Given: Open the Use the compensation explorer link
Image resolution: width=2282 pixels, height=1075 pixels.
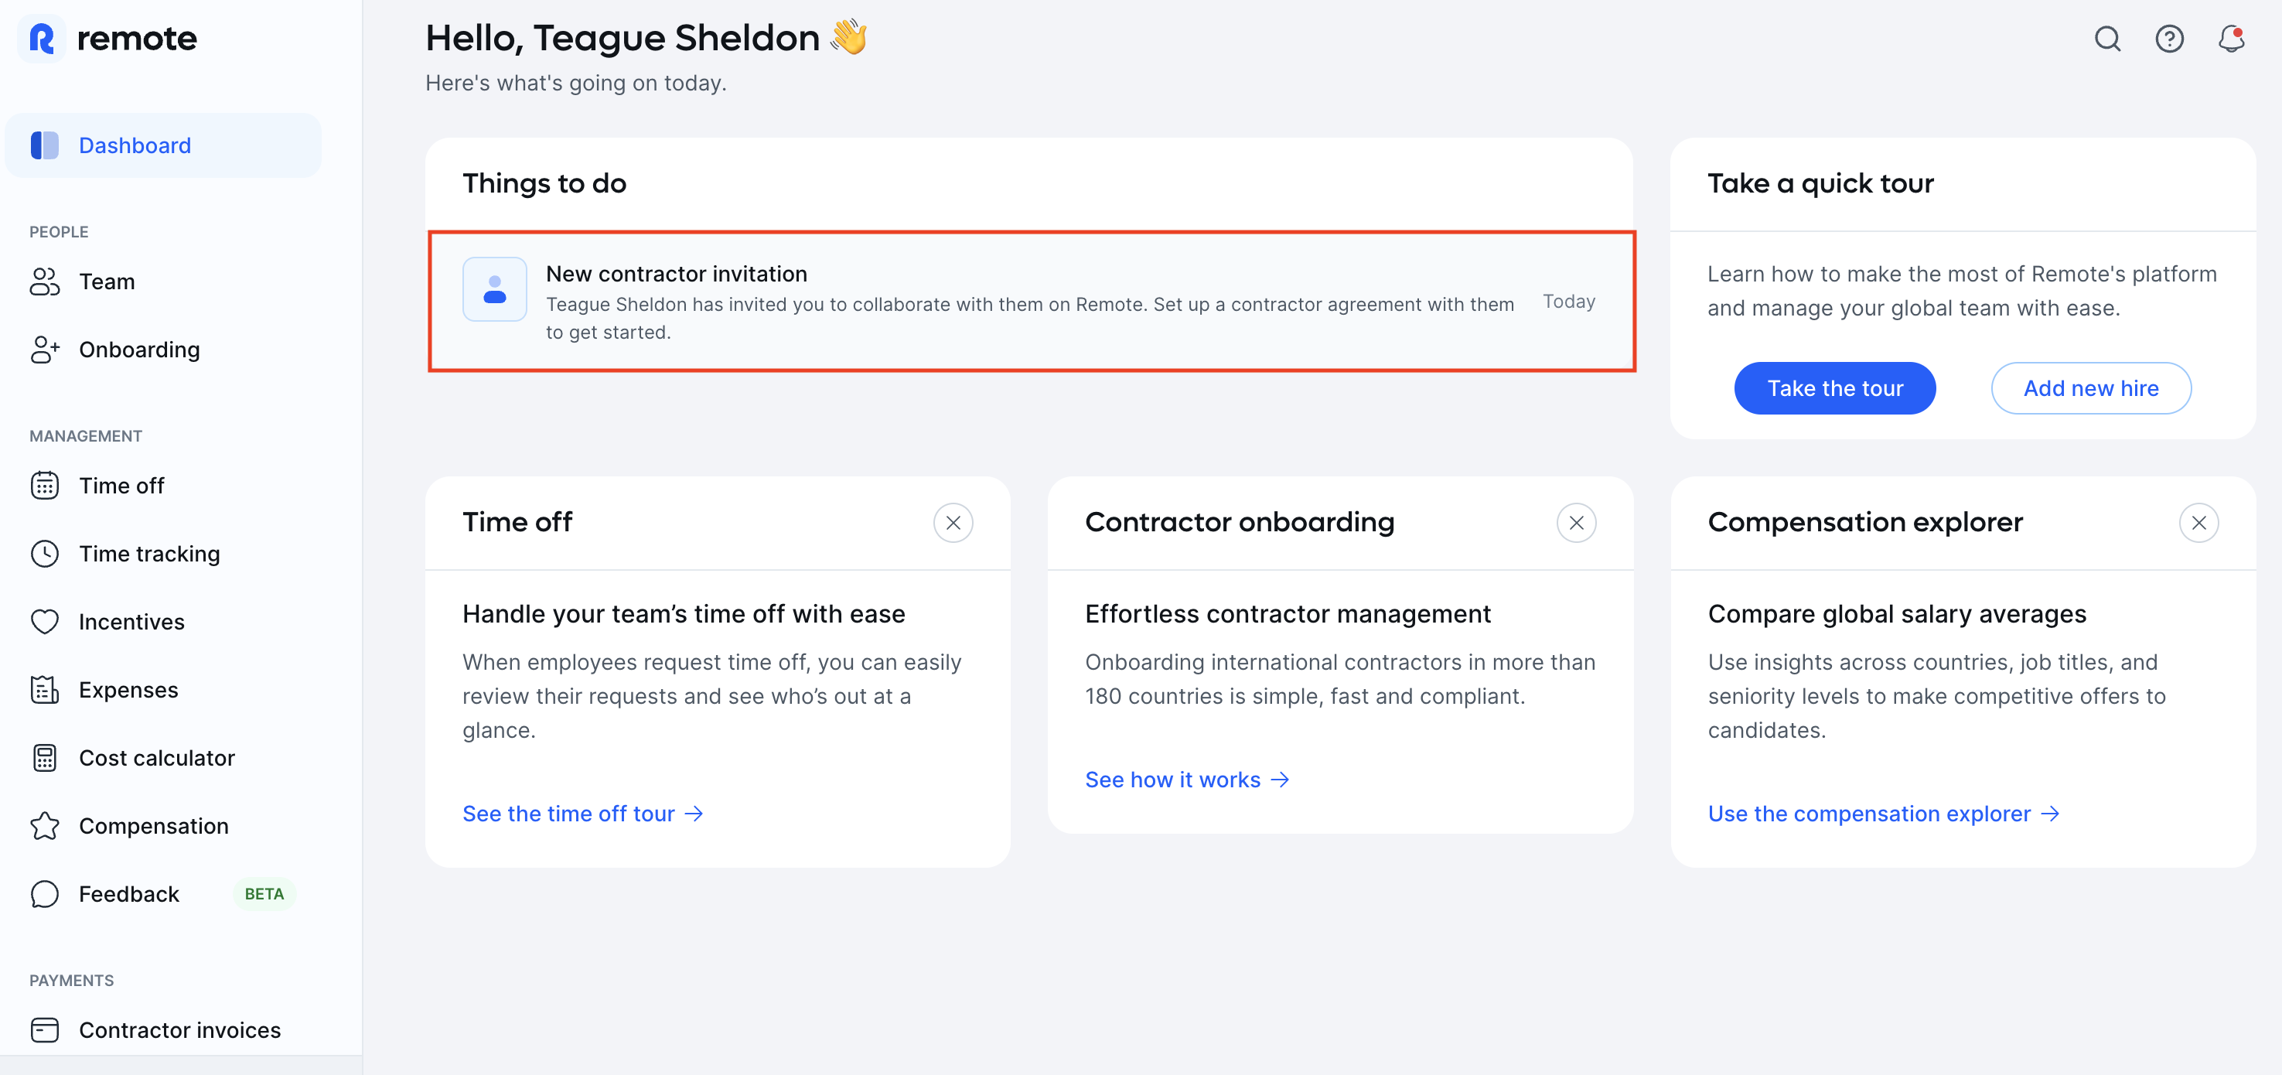Looking at the screenshot, I should tap(1885, 814).
